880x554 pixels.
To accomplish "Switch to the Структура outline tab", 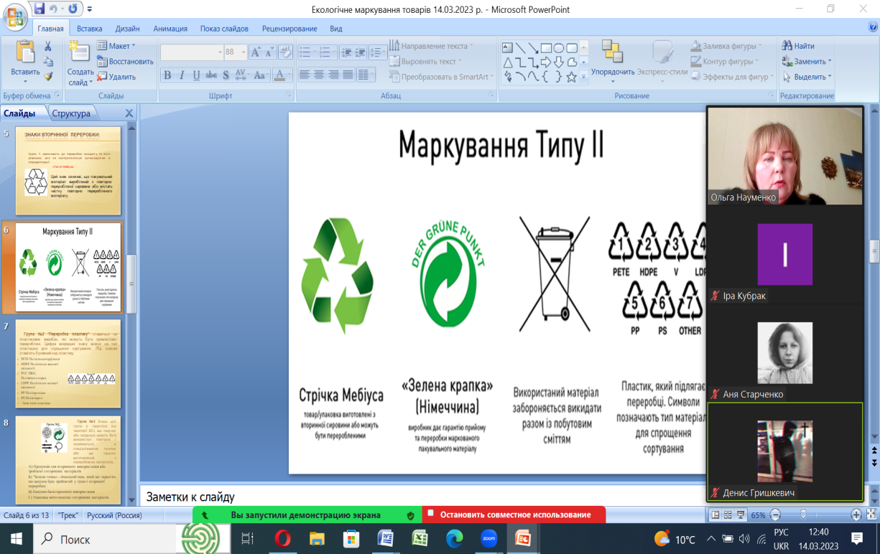I will [71, 113].
